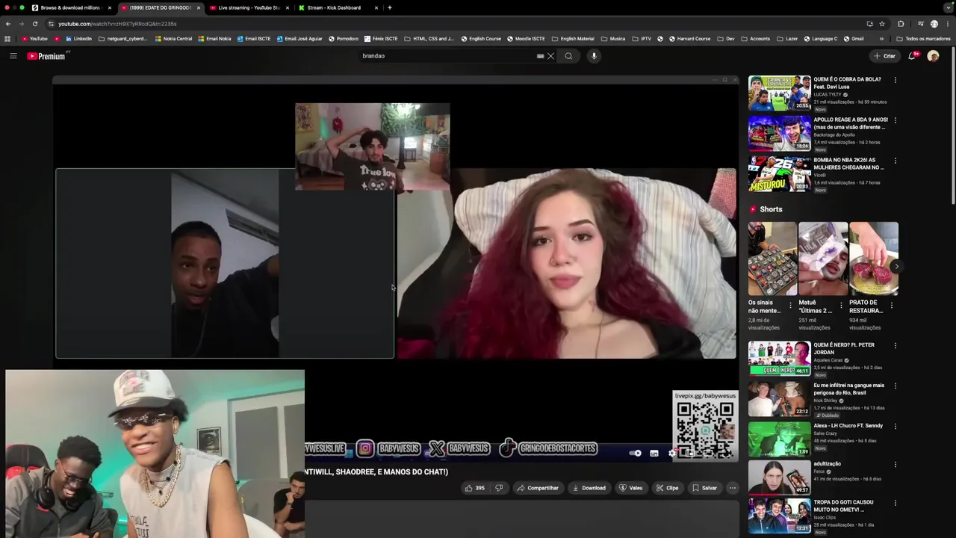Open the BOMBA NO NBA 2K26 video thumbnail
This screenshot has height=538, width=956.
tap(779, 173)
